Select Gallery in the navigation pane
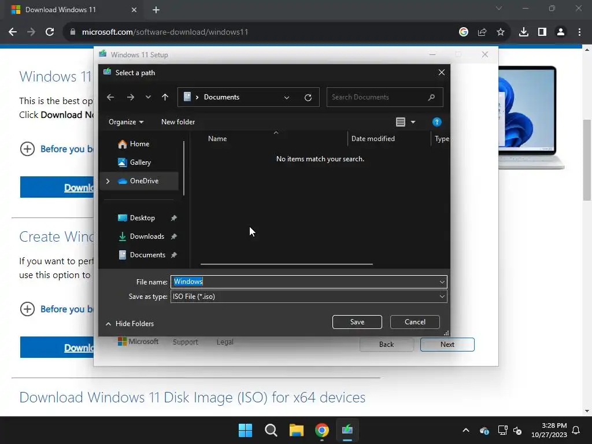 pos(140,162)
